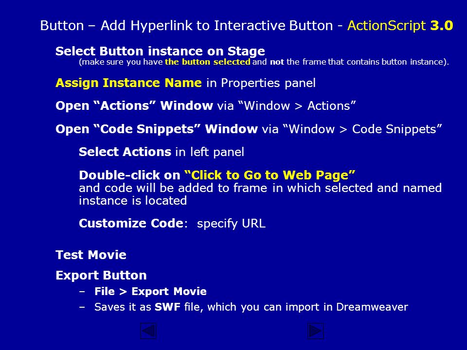The width and height of the screenshot is (467, 350).
Task: Click the "Test Movie" line
Action: 91,255
